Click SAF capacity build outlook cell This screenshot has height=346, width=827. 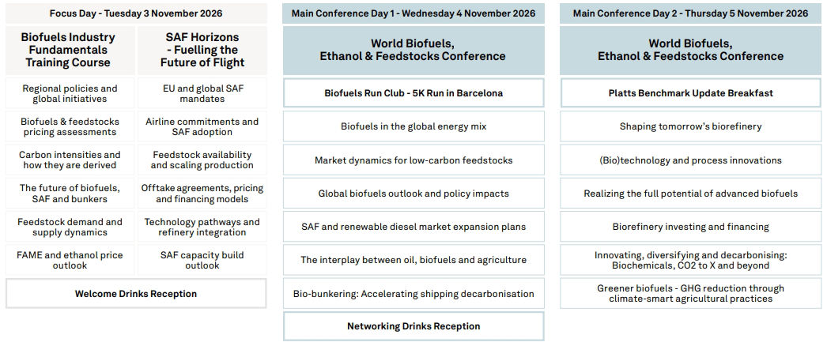(202, 260)
